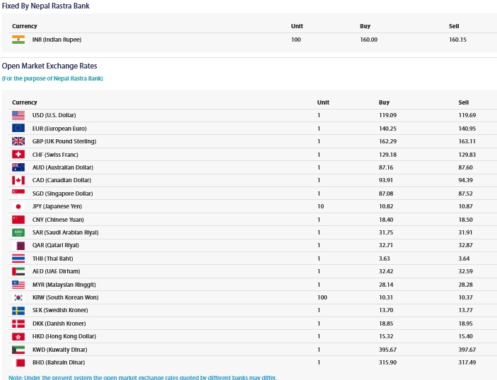Click the UK flag icon beside GBP

point(18,141)
